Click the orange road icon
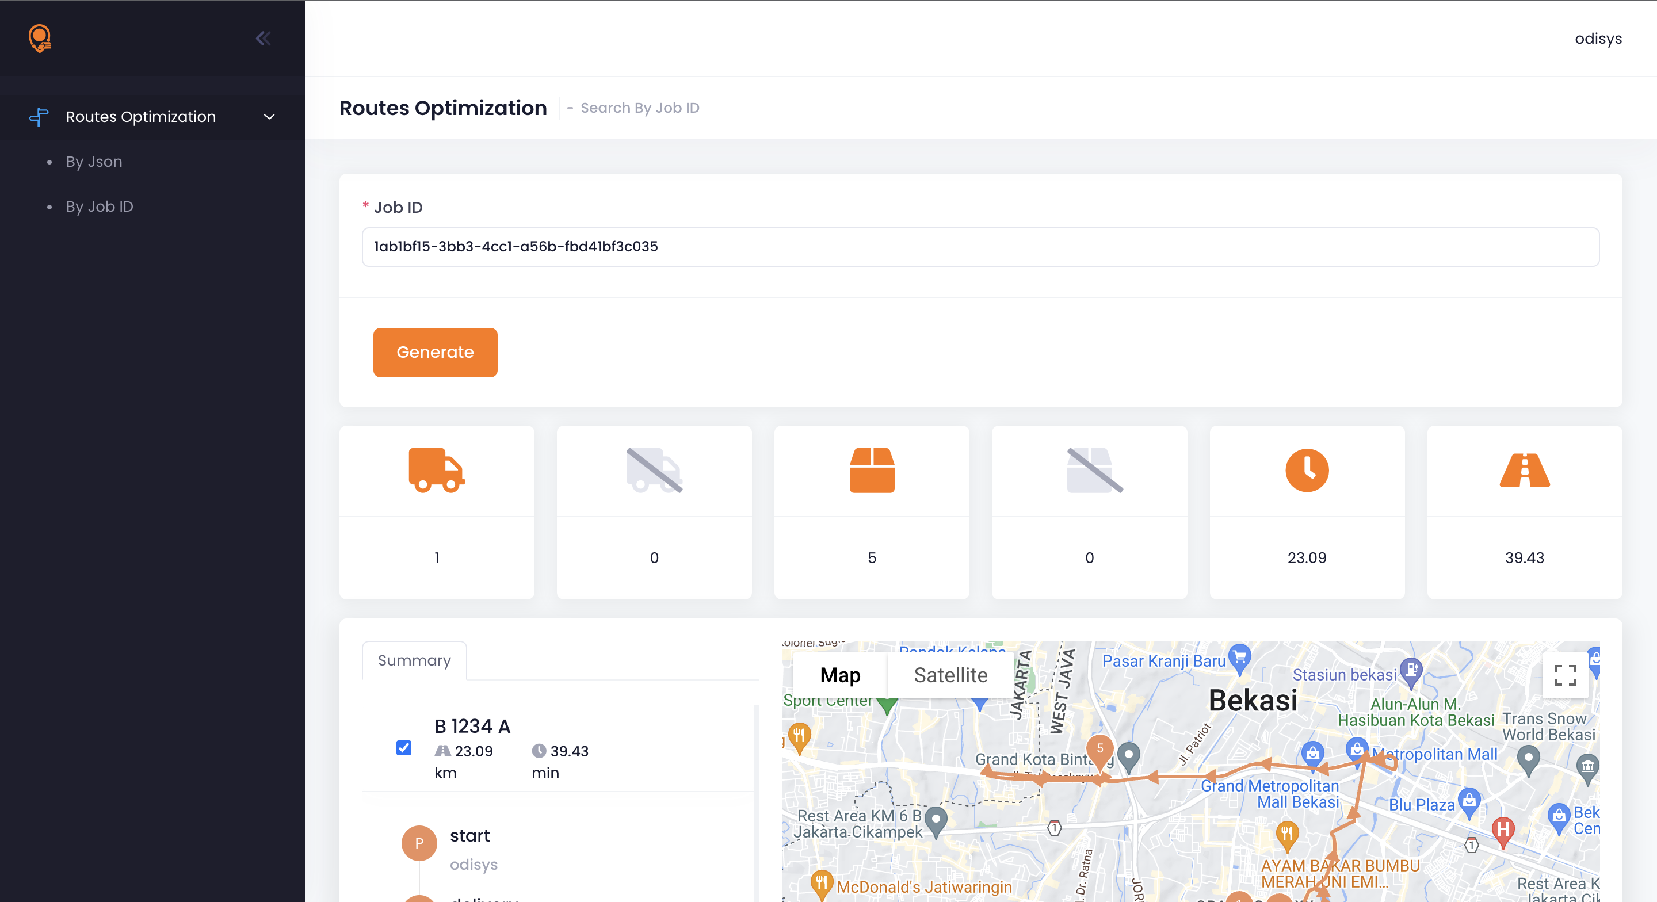Viewport: 1657px width, 902px height. pos(1524,471)
